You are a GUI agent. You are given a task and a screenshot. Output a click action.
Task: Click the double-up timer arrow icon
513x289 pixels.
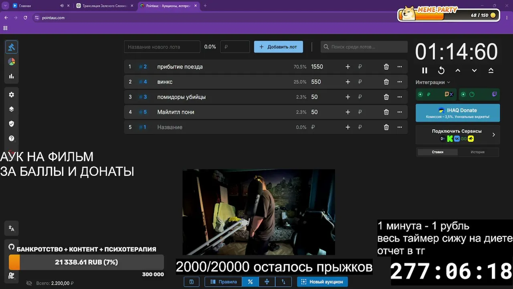pyautogui.click(x=491, y=71)
